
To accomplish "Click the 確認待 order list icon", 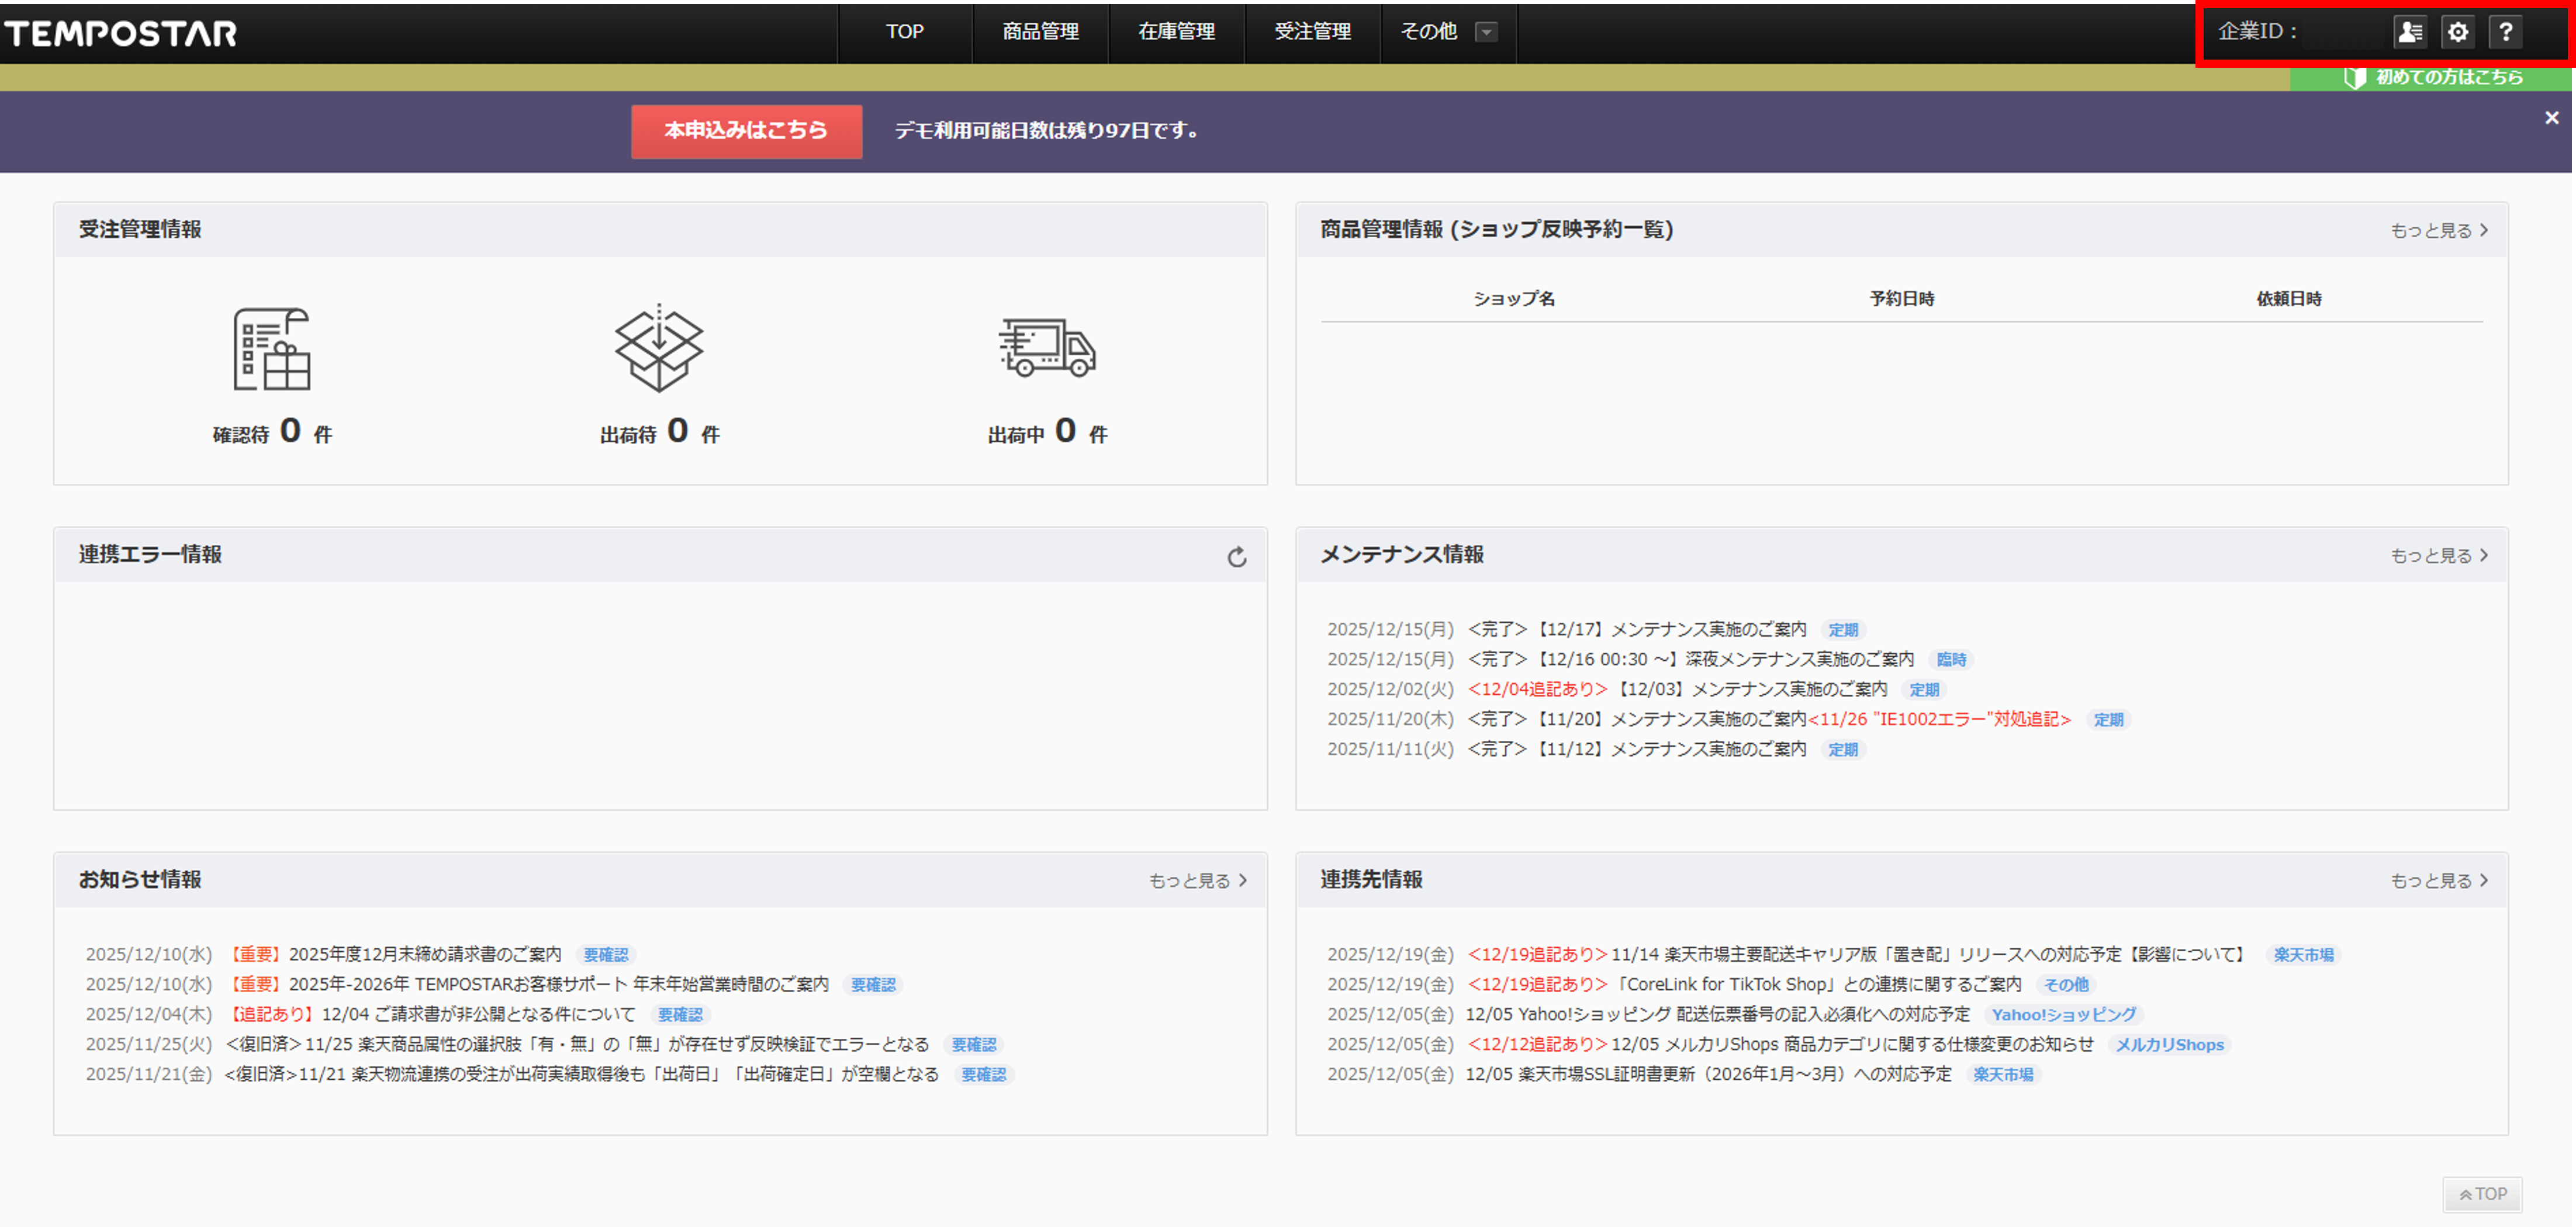I will click(x=271, y=349).
